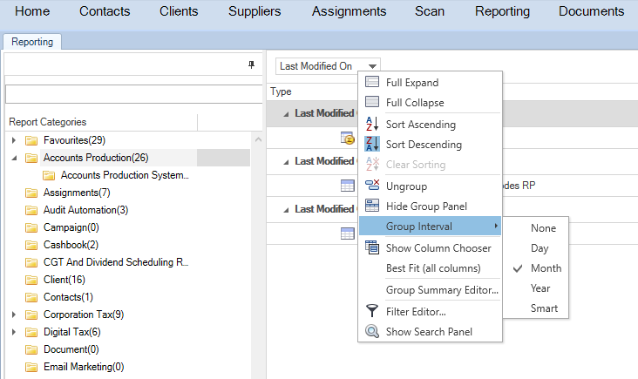Switch to the Reporting tab below the menu
This screenshot has height=379, width=638.
32,42
